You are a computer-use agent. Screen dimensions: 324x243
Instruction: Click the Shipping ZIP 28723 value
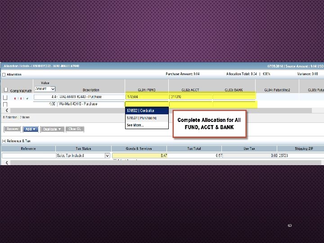pyautogui.click(x=283, y=156)
